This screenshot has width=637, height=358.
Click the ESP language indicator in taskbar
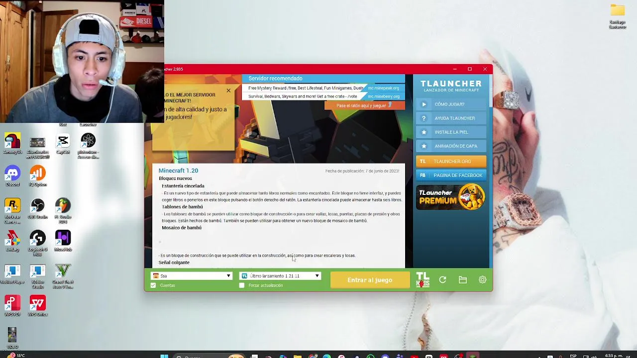point(574,356)
